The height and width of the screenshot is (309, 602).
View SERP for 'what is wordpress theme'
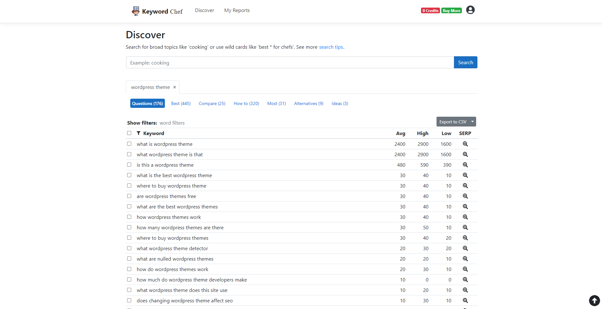tap(465, 144)
